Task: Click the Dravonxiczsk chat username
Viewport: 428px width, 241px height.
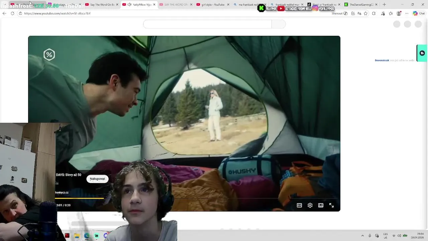Action: 382,61
